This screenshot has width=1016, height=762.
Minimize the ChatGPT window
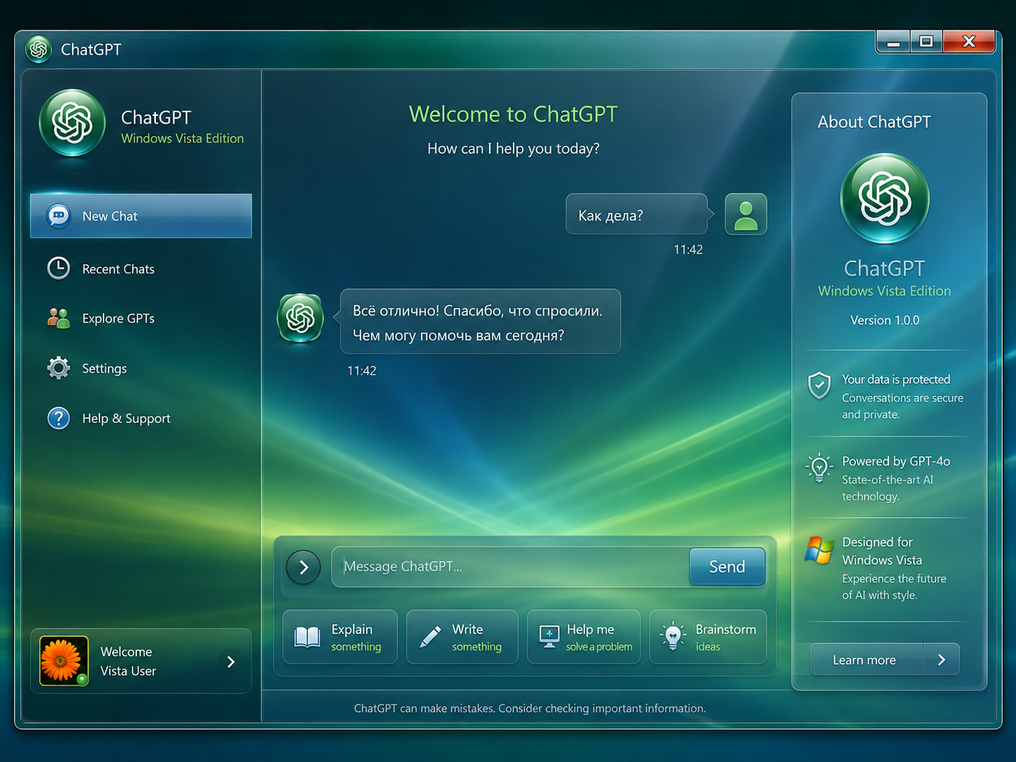coord(893,41)
